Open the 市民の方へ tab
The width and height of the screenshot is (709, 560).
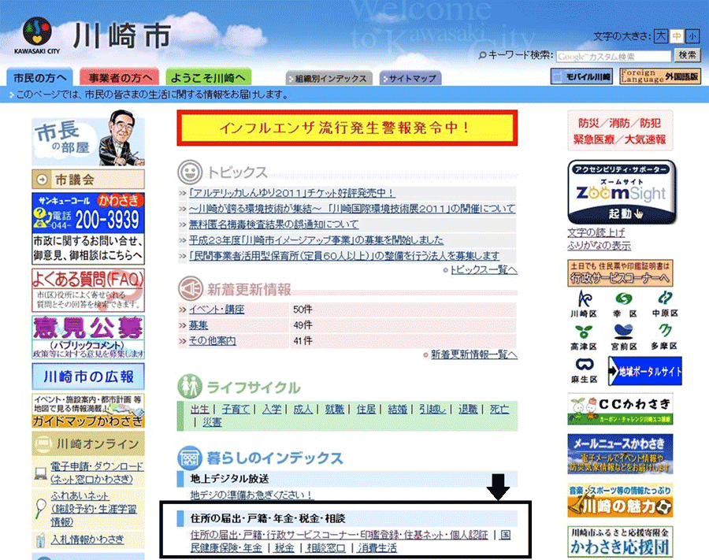tap(39, 77)
